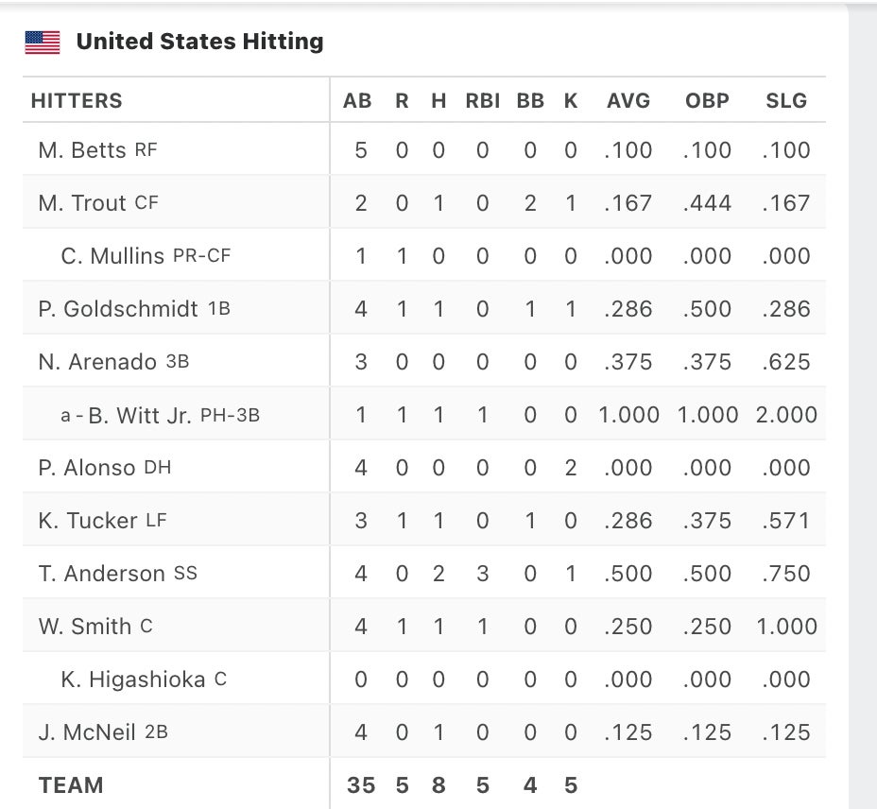The height and width of the screenshot is (809, 877).
Task: Click the OBP column header
Action: click(707, 100)
